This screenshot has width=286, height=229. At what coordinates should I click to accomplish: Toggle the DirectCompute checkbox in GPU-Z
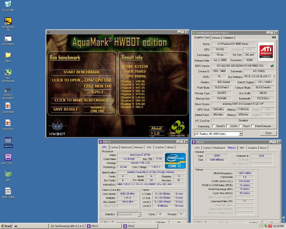pyautogui.click(x=252, y=126)
